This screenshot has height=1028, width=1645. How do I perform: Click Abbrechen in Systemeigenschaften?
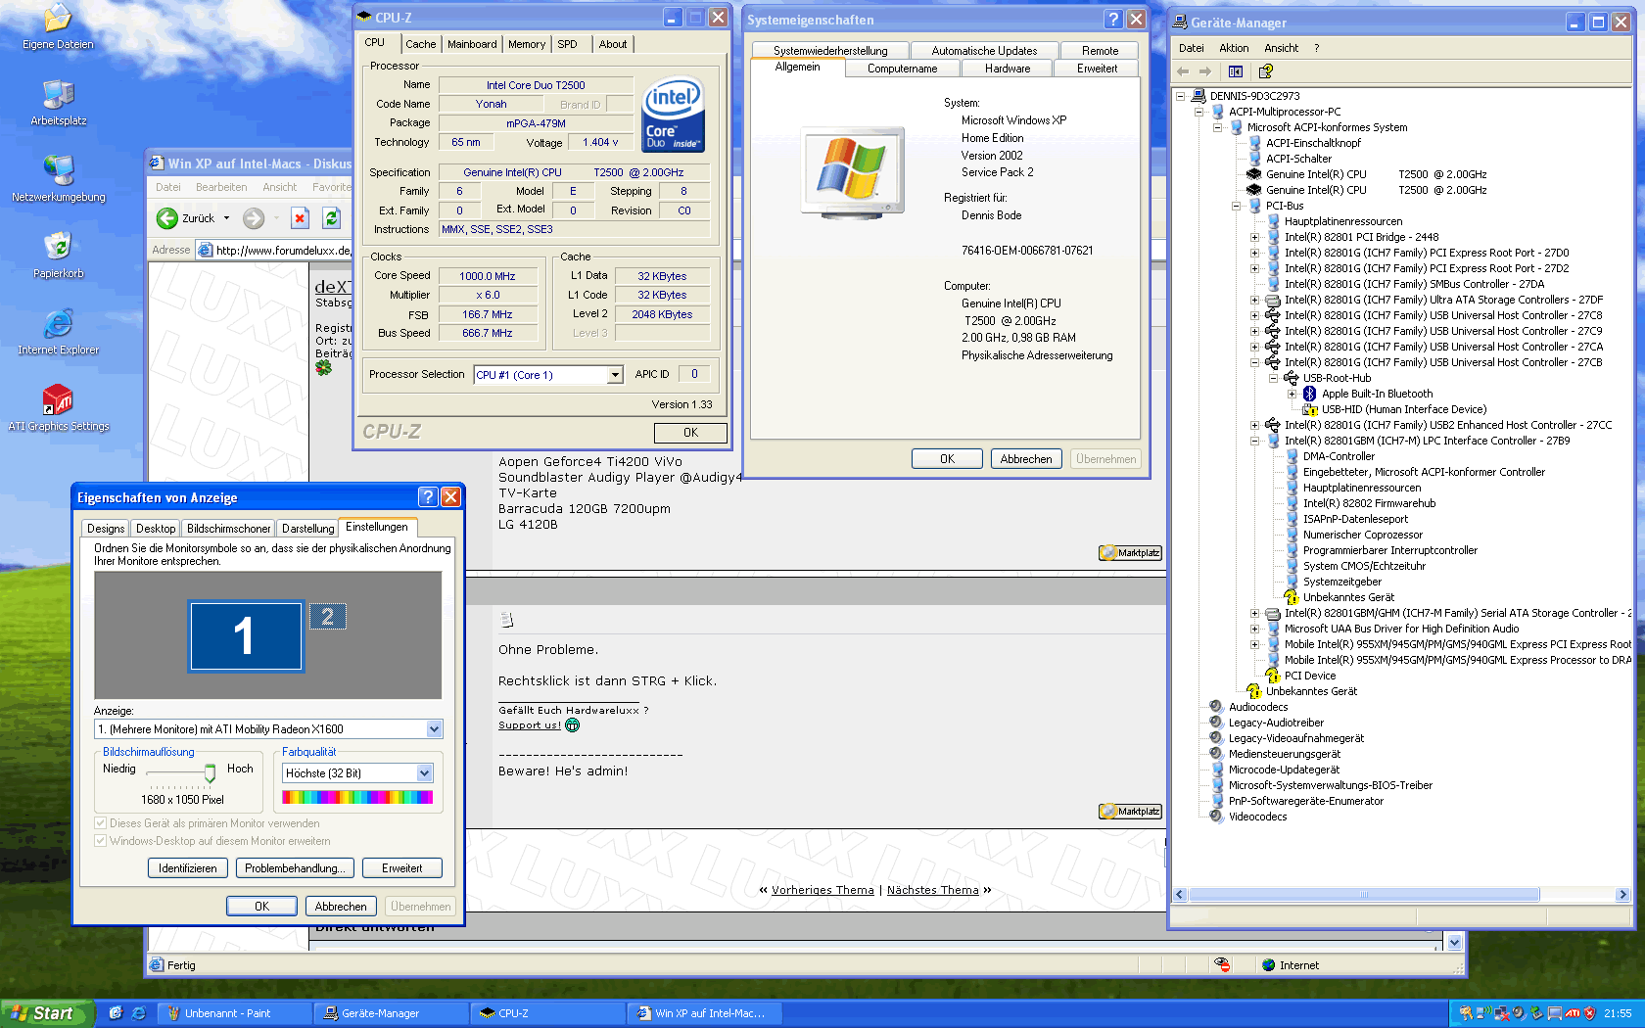pos(1026,459)
